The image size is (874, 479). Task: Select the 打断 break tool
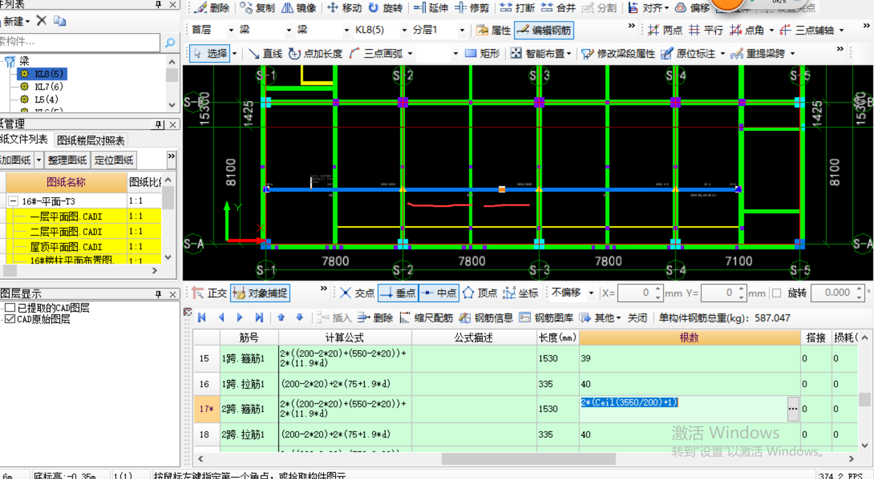coord(517,8)
